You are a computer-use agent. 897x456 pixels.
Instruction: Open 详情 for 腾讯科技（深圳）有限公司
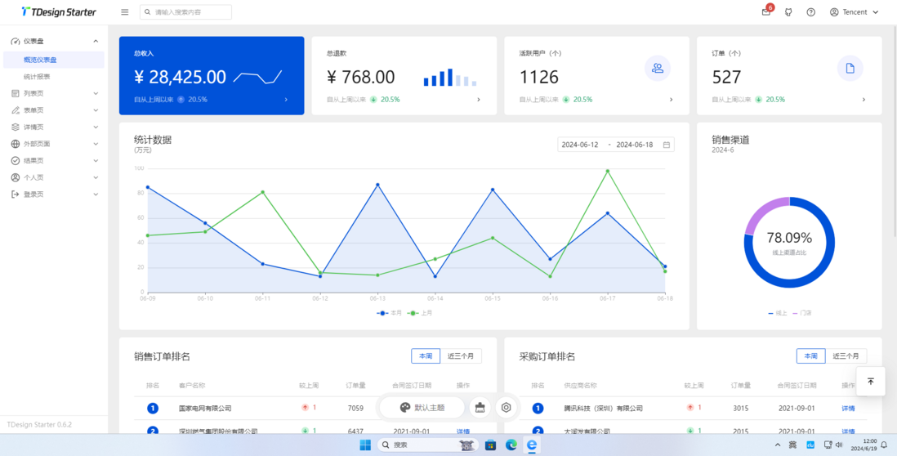pyautogui.click(x=848, y=409)
